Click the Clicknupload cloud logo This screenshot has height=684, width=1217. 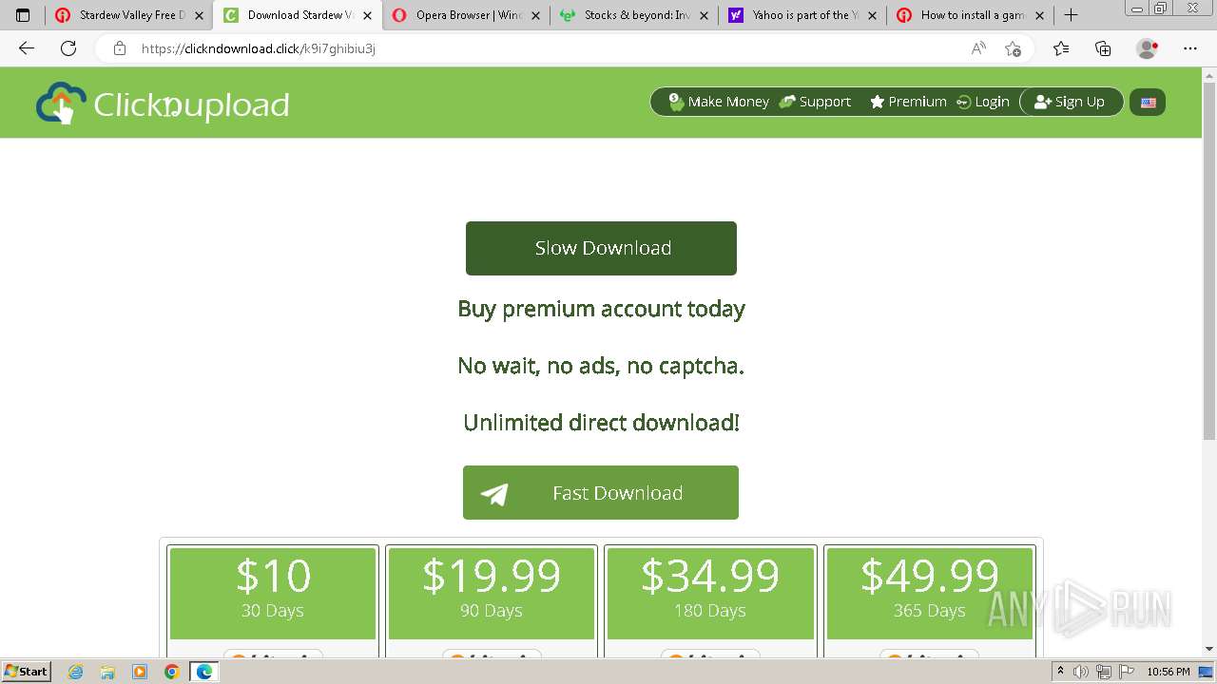pyautogui.click(x=163, y=104)
